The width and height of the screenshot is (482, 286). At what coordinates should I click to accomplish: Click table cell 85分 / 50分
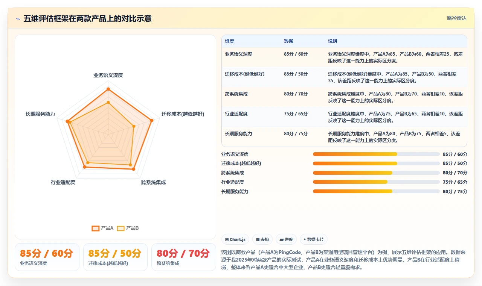coord(296,74)
